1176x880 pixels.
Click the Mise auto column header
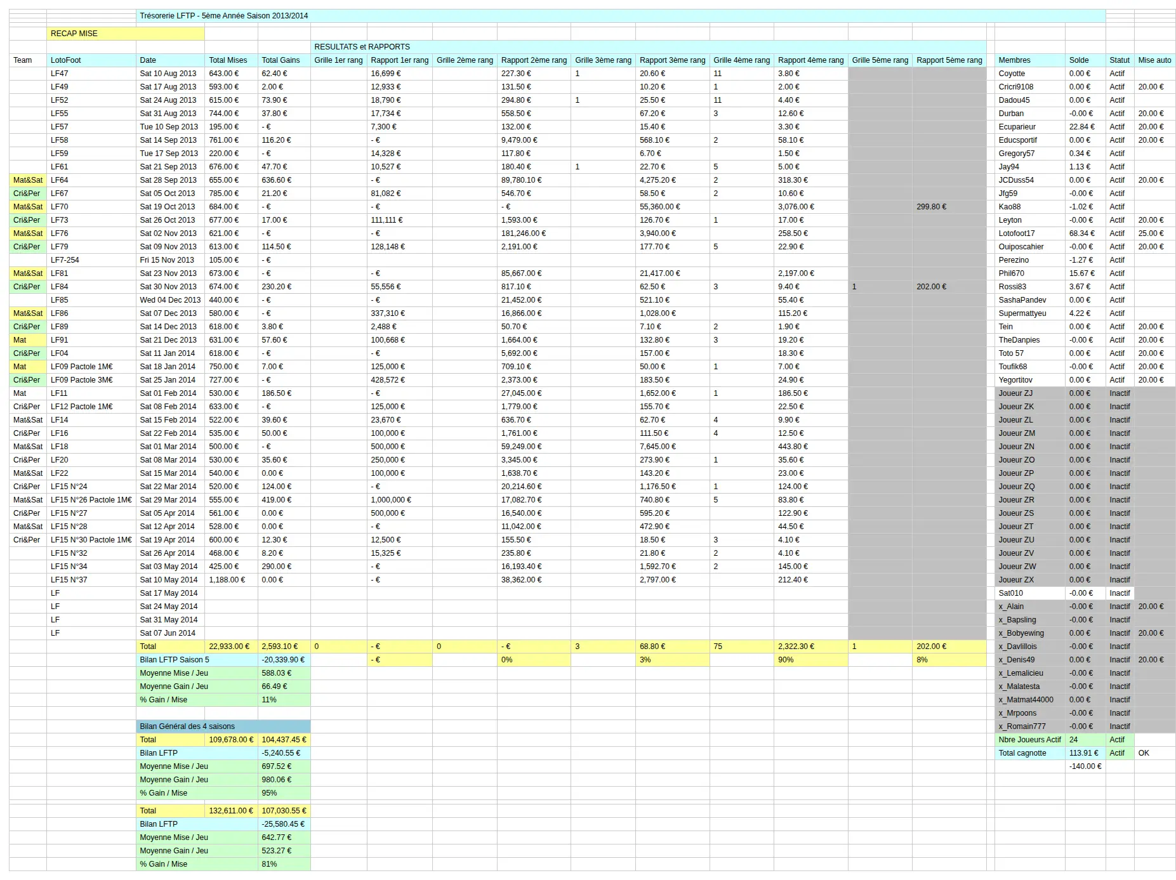[1155, 60]
